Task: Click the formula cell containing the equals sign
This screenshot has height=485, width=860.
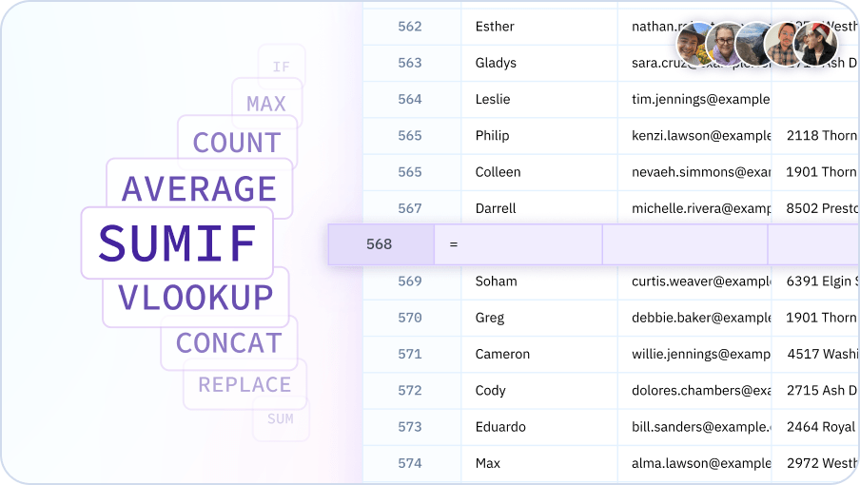Action: (x=518, y=244)
